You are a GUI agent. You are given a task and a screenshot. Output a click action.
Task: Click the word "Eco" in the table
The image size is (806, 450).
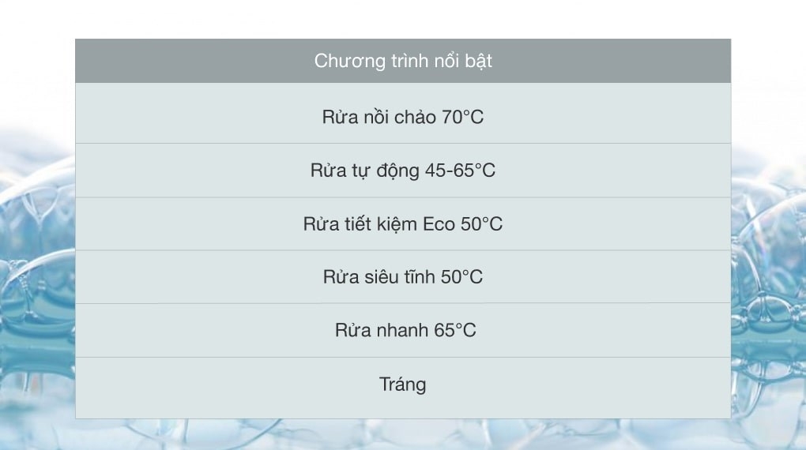click(439, 224)
